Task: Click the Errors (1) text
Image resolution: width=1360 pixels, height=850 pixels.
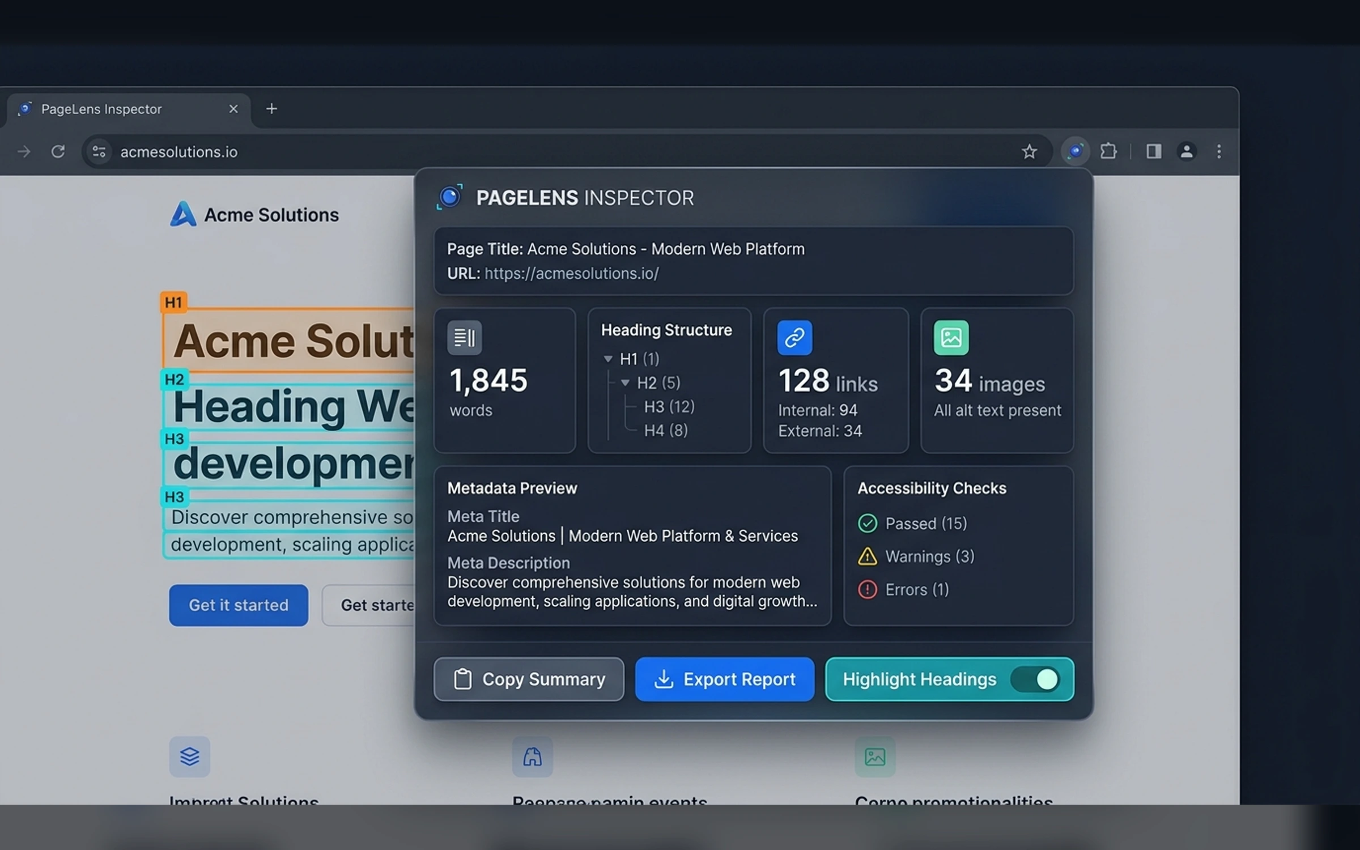Action: point(917,589)
